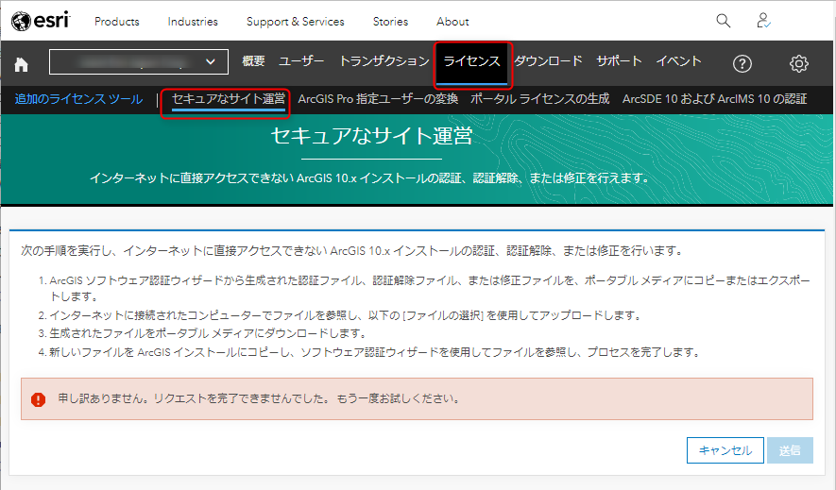Open the user account profile icon
The height and width of the screenshot is (490, 836).
pos(763,22)
